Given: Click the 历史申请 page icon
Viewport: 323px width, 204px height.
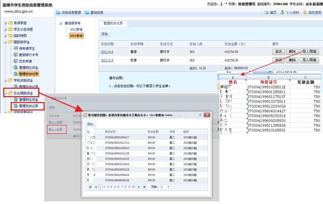Looking at the screenshot, I should [16, 61].
